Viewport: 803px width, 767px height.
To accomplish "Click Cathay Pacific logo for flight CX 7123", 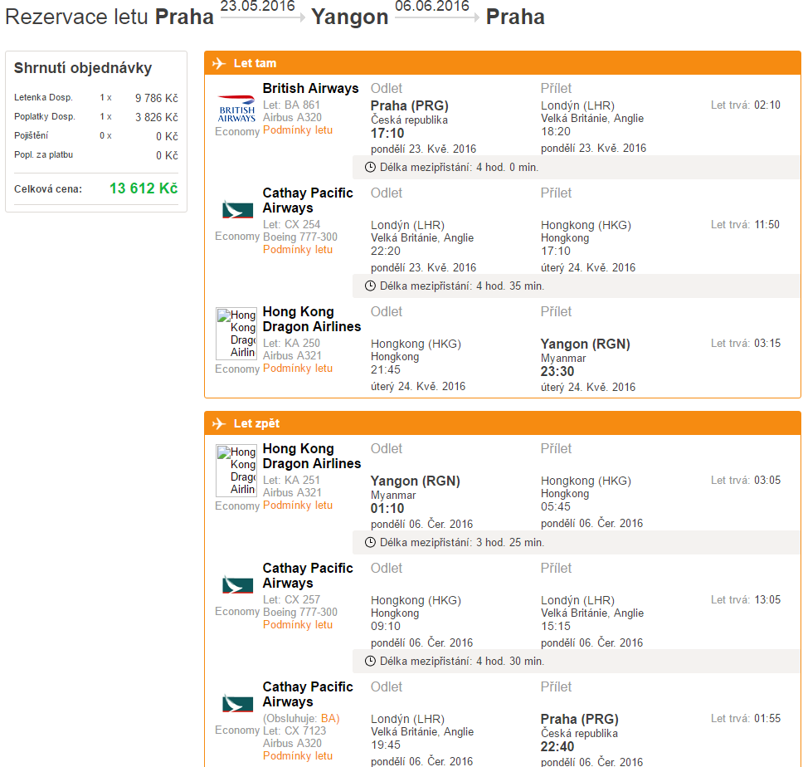I will [237, 703].
